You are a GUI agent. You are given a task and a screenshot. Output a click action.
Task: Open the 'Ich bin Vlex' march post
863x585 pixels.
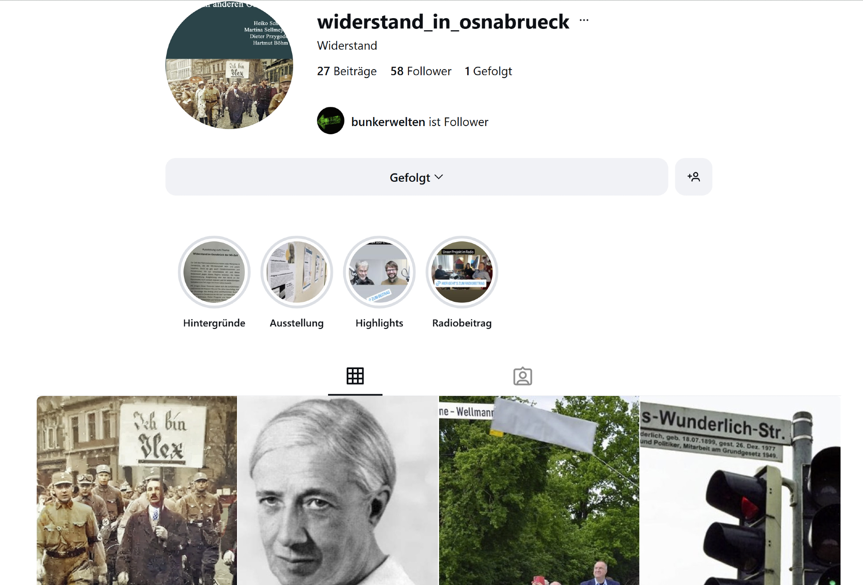click(x=137, y=490)
